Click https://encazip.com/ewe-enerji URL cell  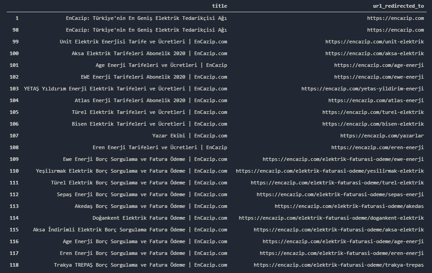[x=379, y=77]
